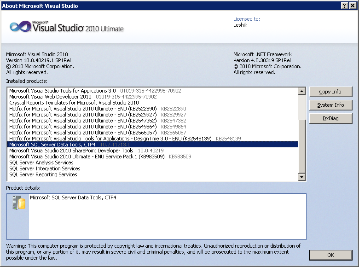Select Hotfix KB2547352 entry
Viewport: 359px width, 267px height.
pos(153,121)
